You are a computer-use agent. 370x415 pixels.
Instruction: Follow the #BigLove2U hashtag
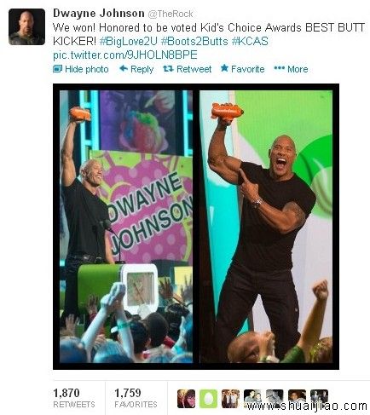pos(128,41)
